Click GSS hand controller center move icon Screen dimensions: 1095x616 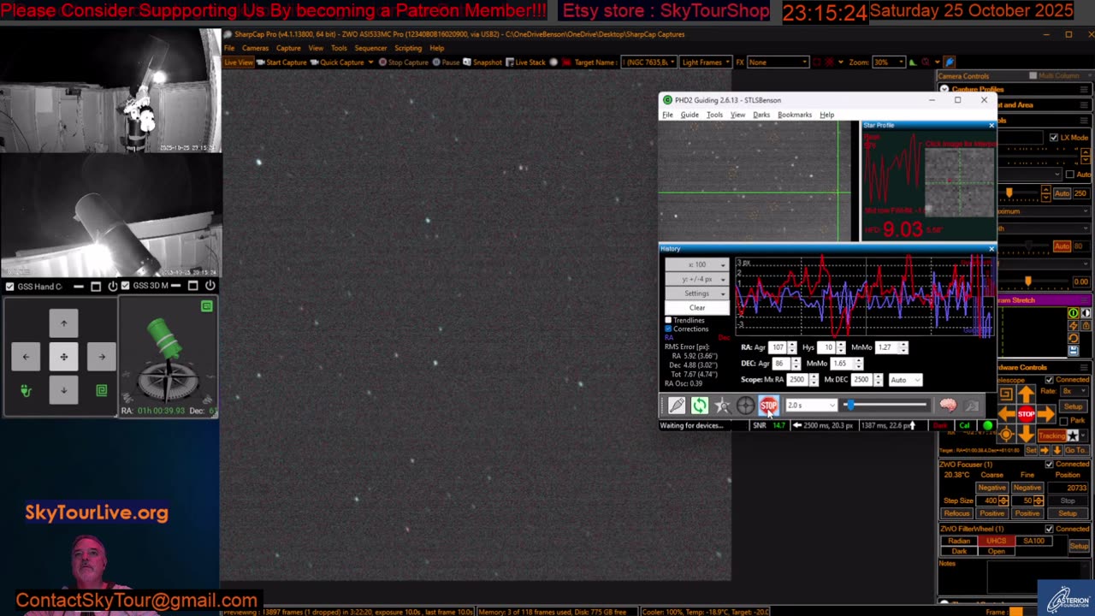coord(63,357)
